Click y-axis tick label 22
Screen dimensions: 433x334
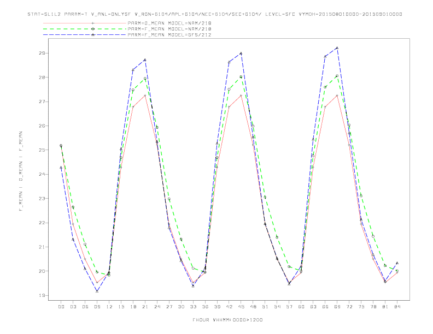click(42, 223)
